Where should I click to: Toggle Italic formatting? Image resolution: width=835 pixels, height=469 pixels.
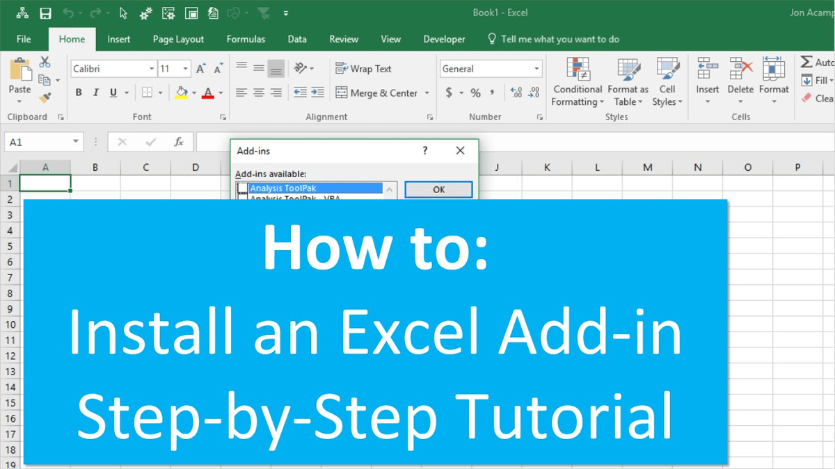click(95, 92)
